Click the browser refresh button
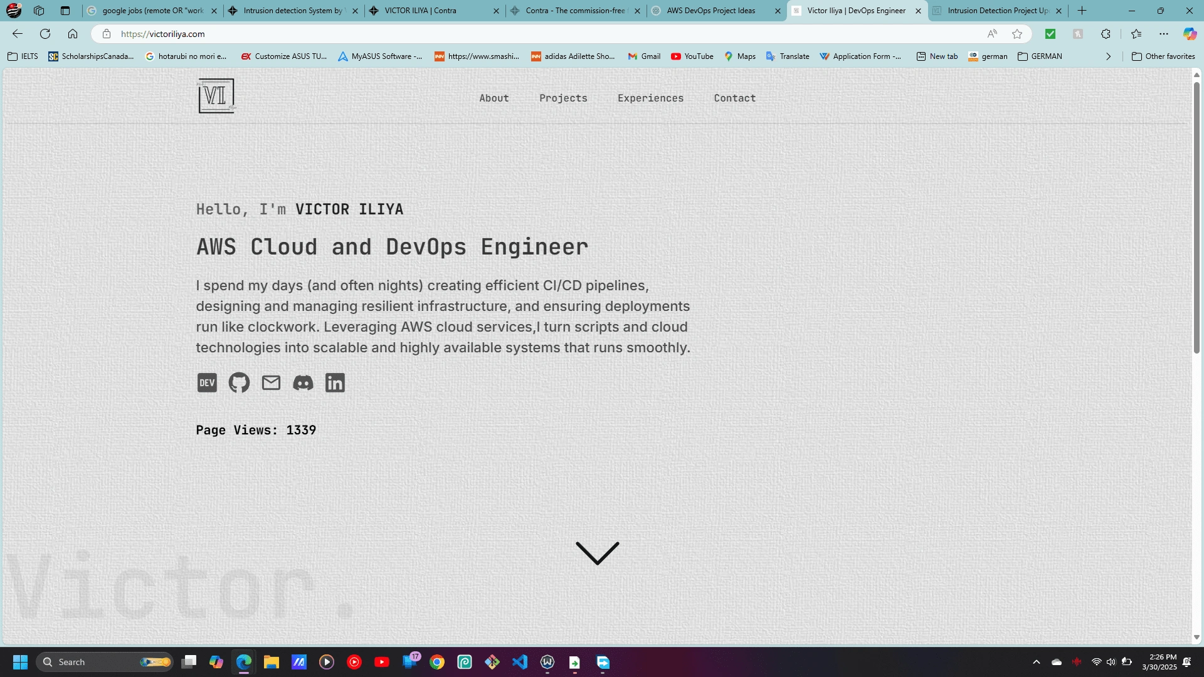The width and height of the screenshot is (1204, 677). (x=45, y=34)
